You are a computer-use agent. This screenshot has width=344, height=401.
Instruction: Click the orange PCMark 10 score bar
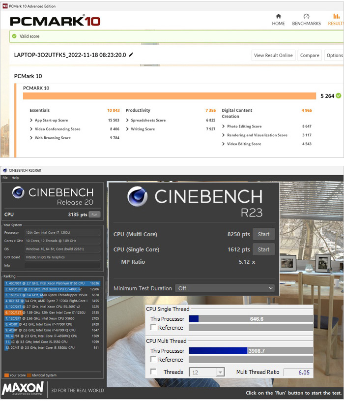[170, 96]
